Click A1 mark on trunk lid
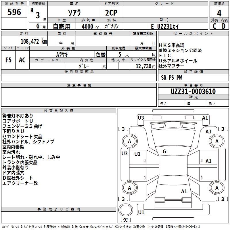230x230 pixels. (184, 191)
